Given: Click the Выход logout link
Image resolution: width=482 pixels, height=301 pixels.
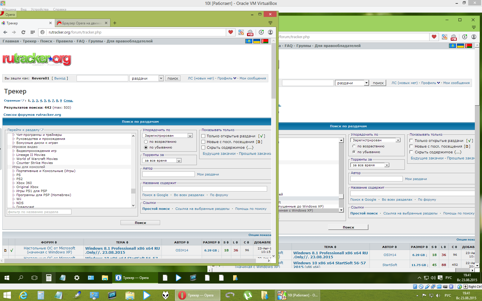Looking at the screenshot, I should point(60,78).
